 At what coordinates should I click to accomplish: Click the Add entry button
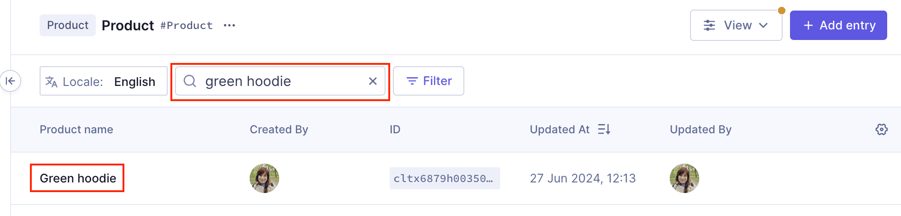pos(838,25)
